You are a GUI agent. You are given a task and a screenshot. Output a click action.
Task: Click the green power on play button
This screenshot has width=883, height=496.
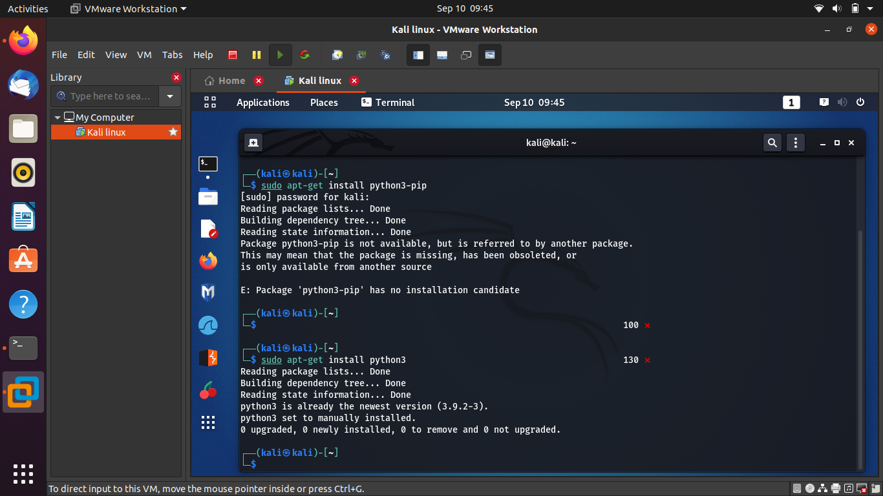click(280, 55)
